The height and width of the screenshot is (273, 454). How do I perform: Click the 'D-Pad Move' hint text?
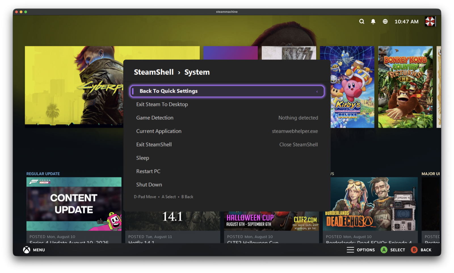pos(145,197)
